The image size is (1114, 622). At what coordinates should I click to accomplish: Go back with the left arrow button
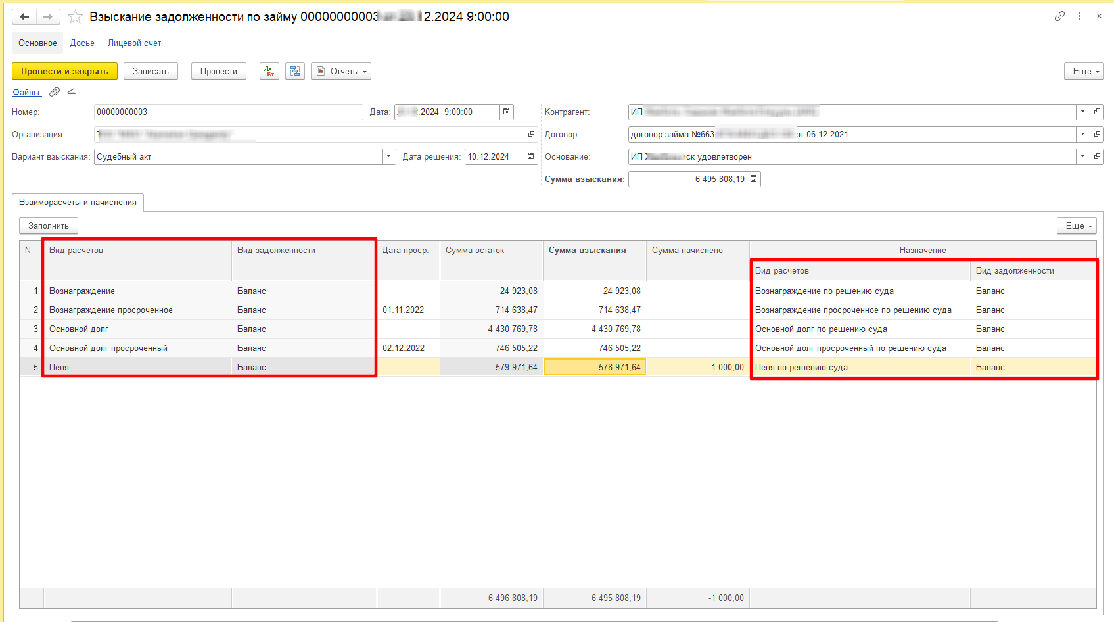coord(24,16)
